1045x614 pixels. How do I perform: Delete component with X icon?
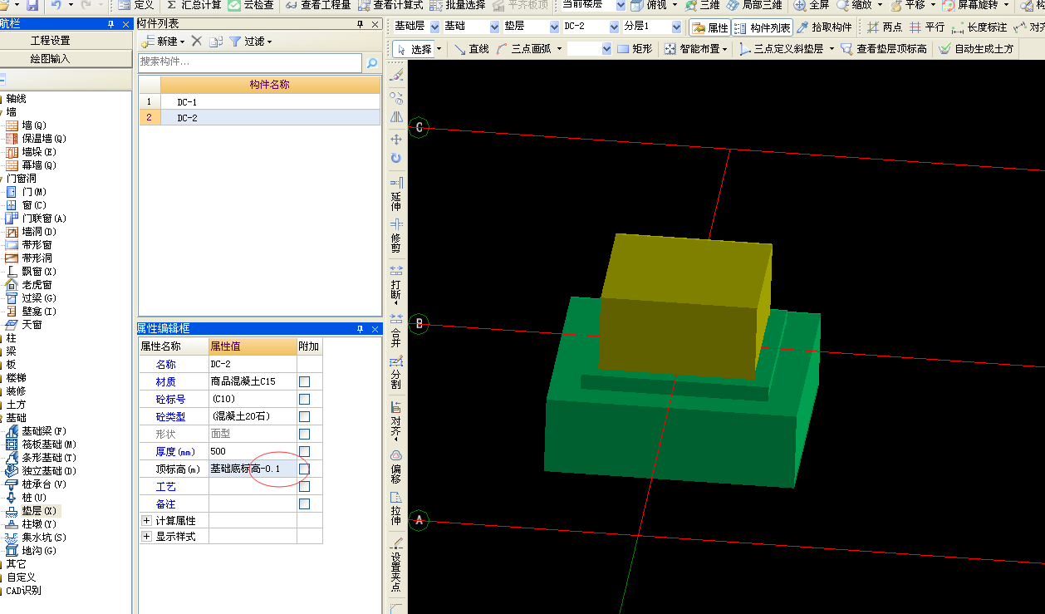197,41
